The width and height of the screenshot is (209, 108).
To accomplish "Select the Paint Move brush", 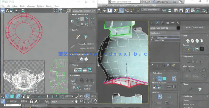I will (78, 37).
